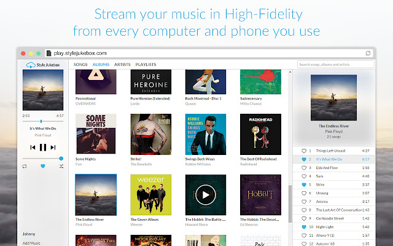Open the Johnny account link
The height and width of the screenshot is (246, 393).
tap(29, 234)
